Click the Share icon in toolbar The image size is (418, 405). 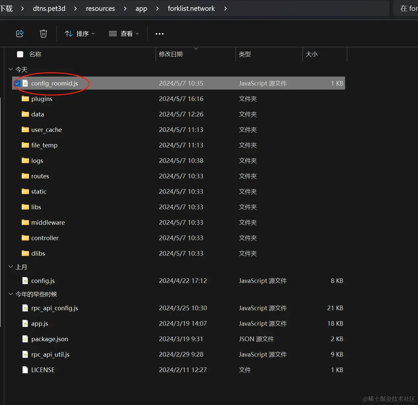[20, 34]
